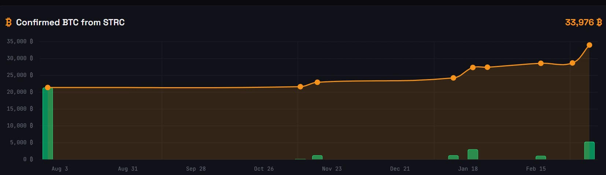Click the 'Sep 28' x-axis label
This screenshot has height=175, width=606.
click(196, 169)
